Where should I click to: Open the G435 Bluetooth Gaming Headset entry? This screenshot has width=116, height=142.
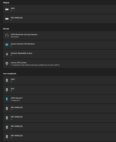(60, 35)
